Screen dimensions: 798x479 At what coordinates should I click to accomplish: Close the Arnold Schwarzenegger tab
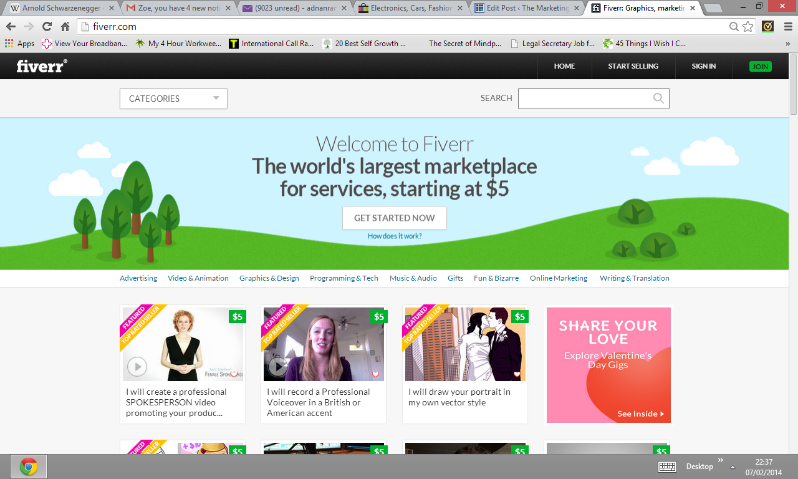(111, 9)
